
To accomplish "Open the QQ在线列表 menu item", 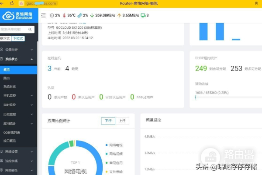I will (18, 132).
